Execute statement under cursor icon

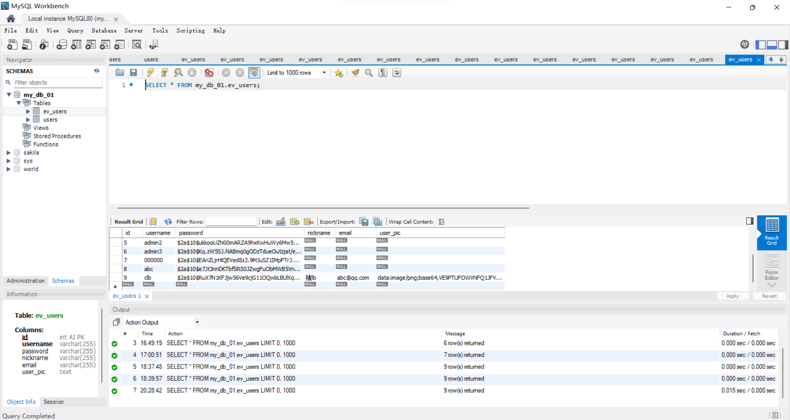pyautogui.click(x=165, y=72)
